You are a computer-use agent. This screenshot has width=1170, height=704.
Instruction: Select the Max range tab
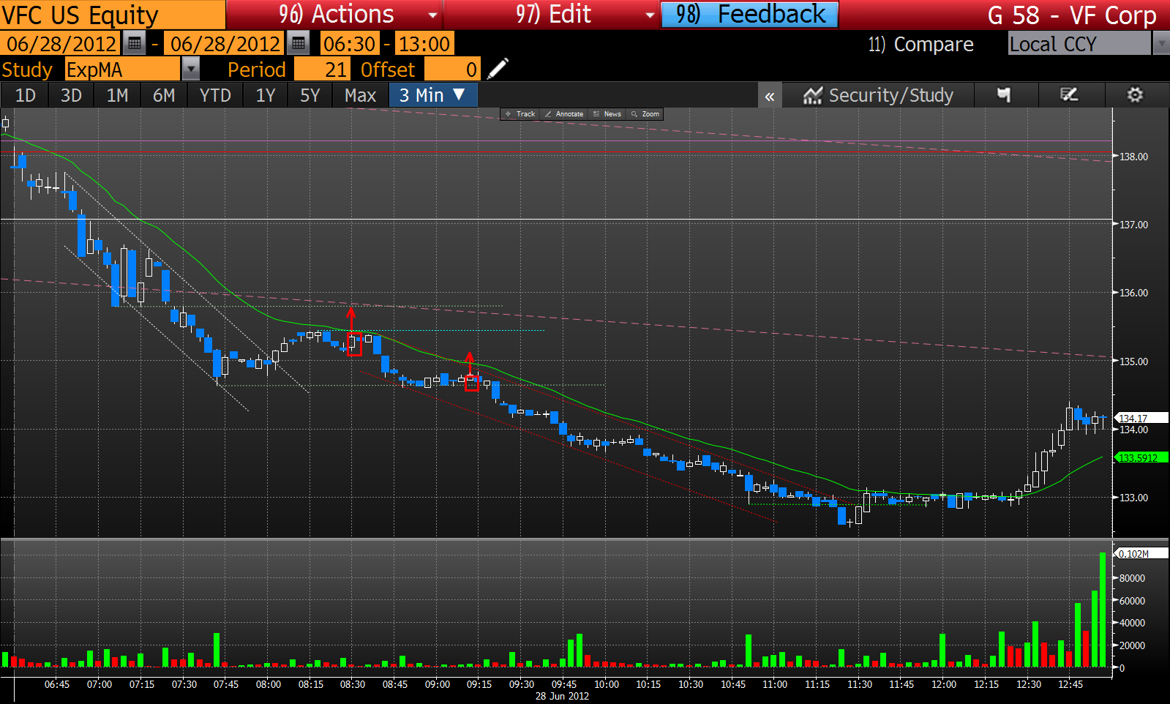(x=360, y=95)
